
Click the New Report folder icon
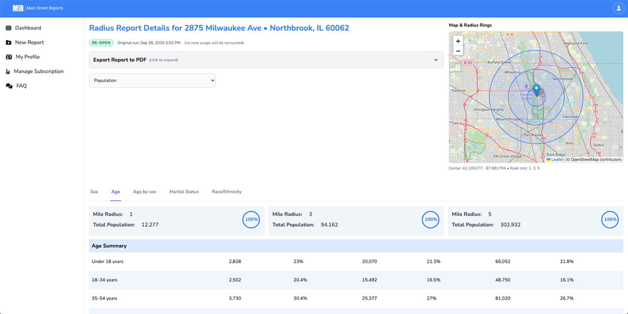(x=8, y=42)
